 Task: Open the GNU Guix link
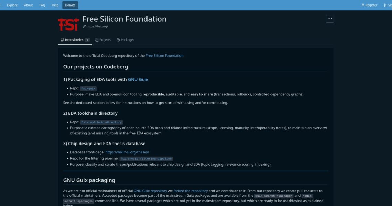(x=138, y=79)
